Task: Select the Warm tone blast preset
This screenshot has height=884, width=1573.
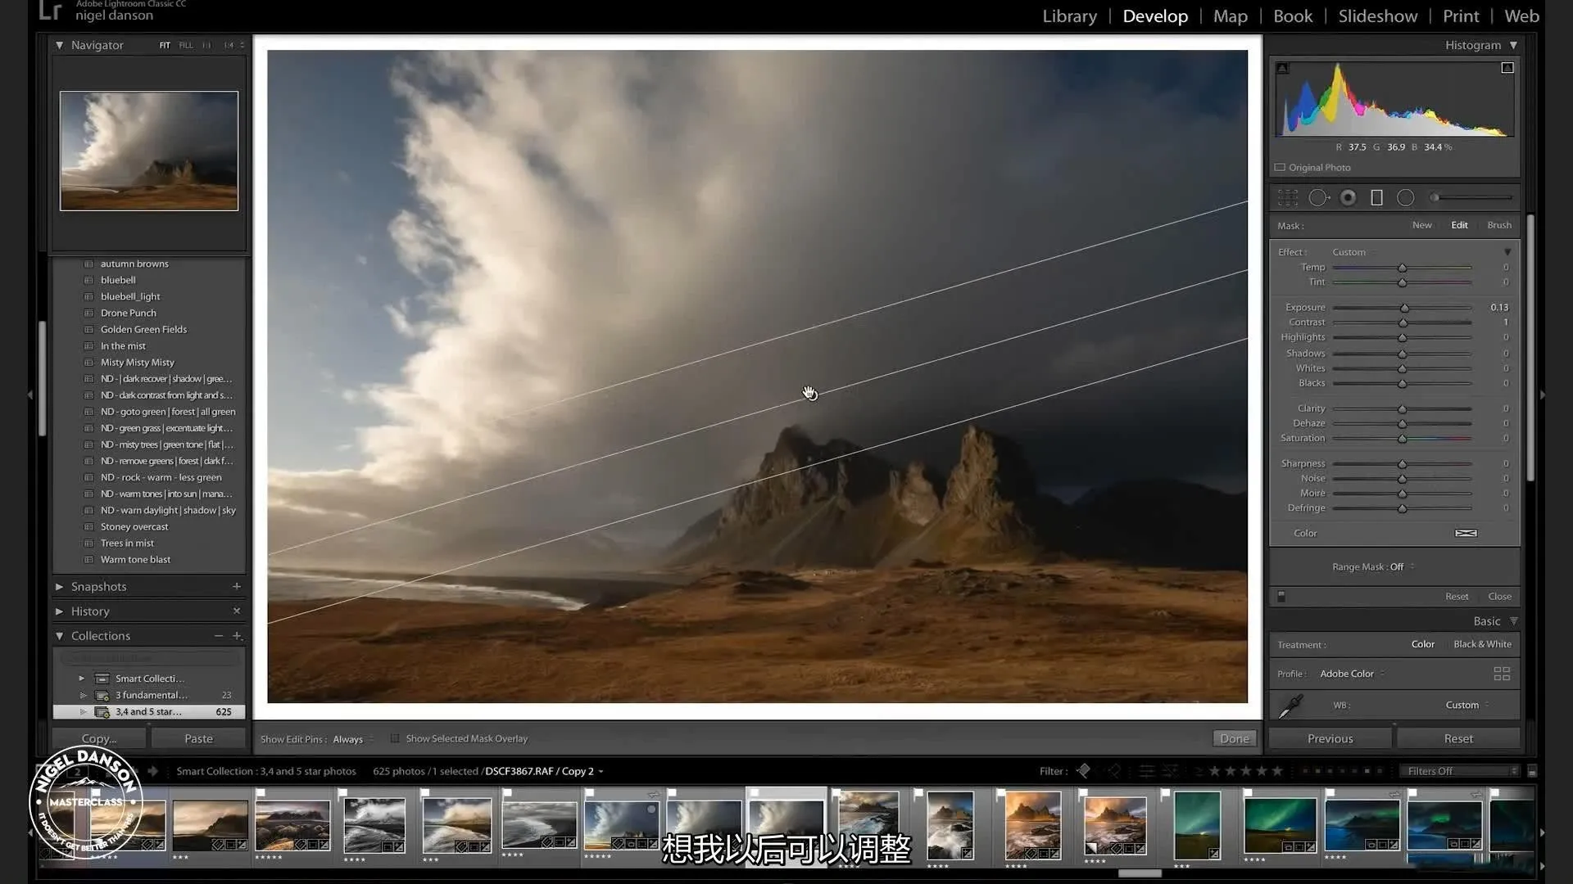Action: [135, 560]
